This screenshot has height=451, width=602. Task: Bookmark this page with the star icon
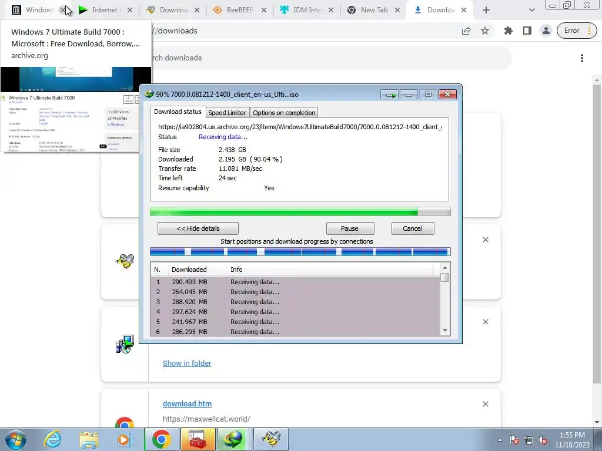[x=485, y=31]
